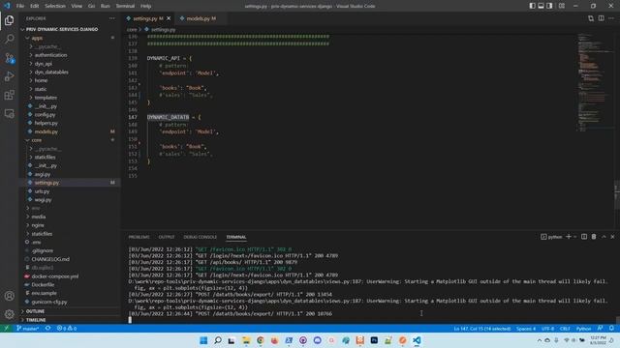Click feedback icon in status bar
620x348 pixels.
[x=601, y=329]
